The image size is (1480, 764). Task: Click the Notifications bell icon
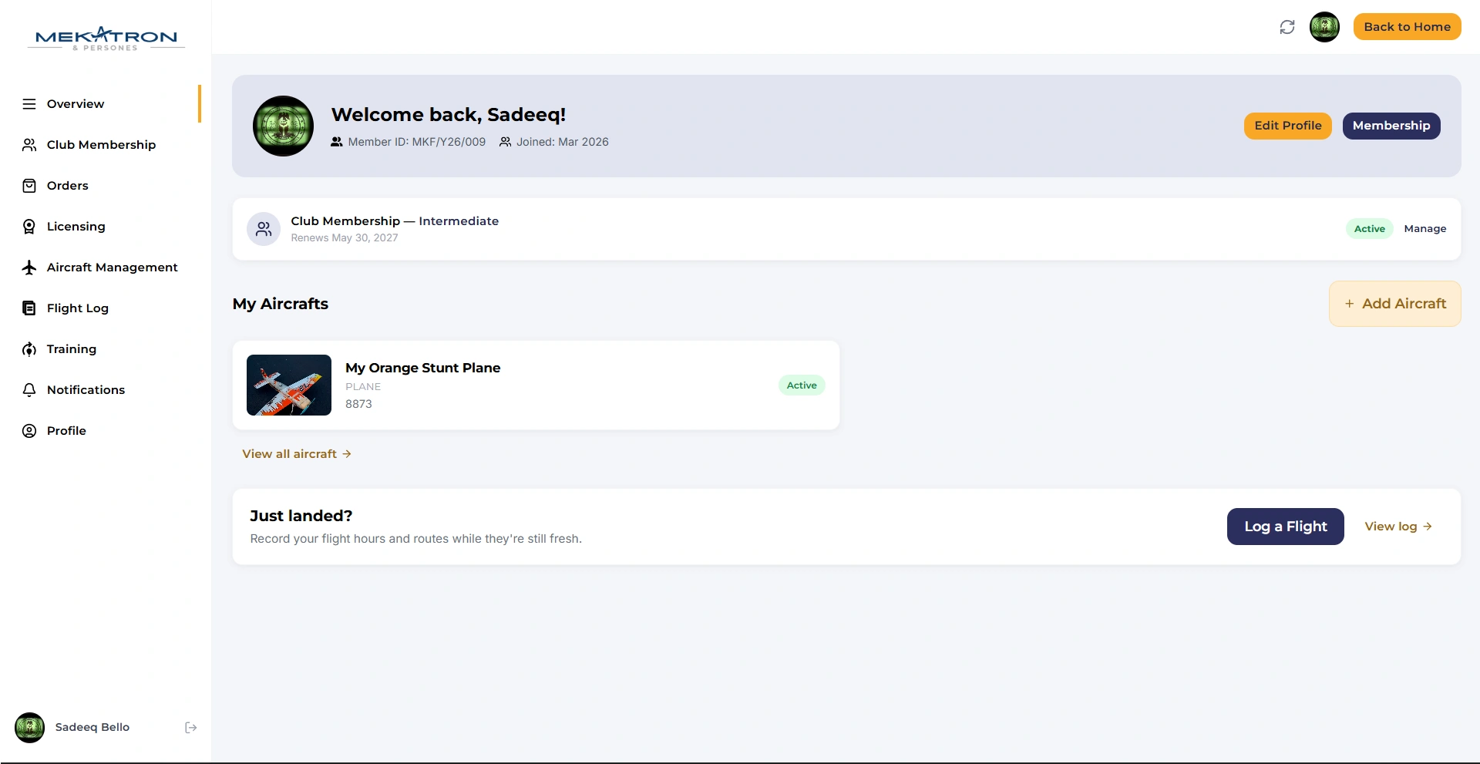[x=29, y=390]
